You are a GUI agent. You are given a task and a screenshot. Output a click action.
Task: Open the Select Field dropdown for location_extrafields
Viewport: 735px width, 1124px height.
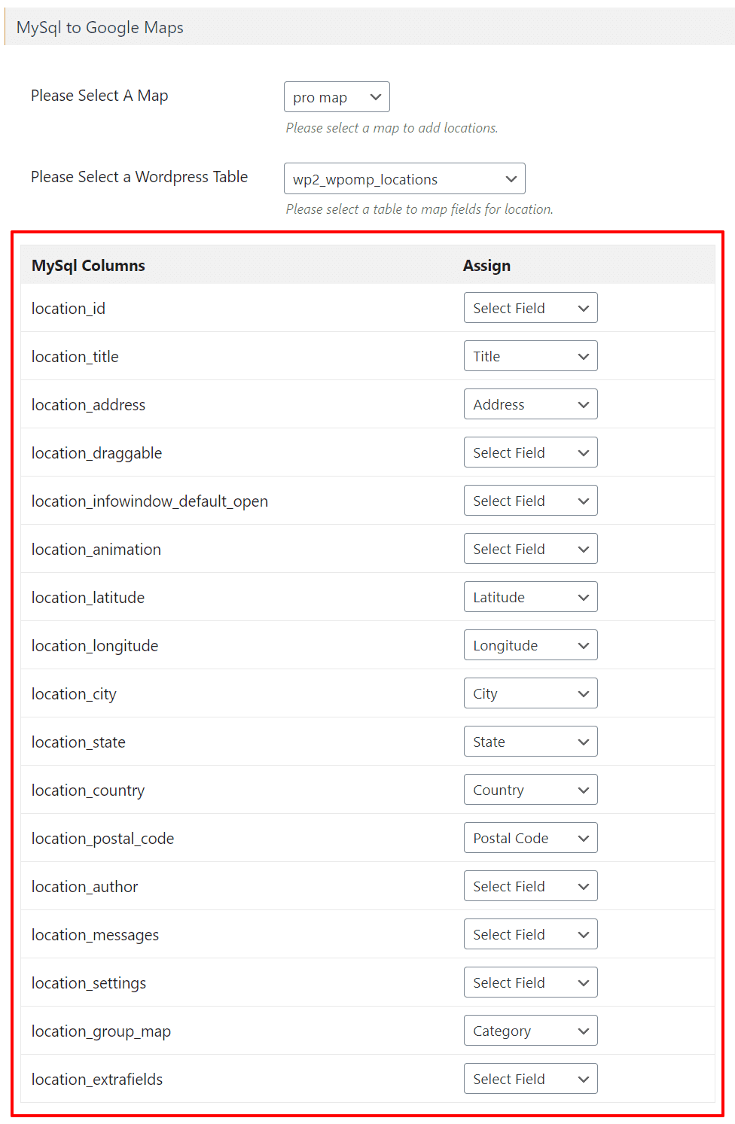pyautogui.click(x=530, y=1078)
